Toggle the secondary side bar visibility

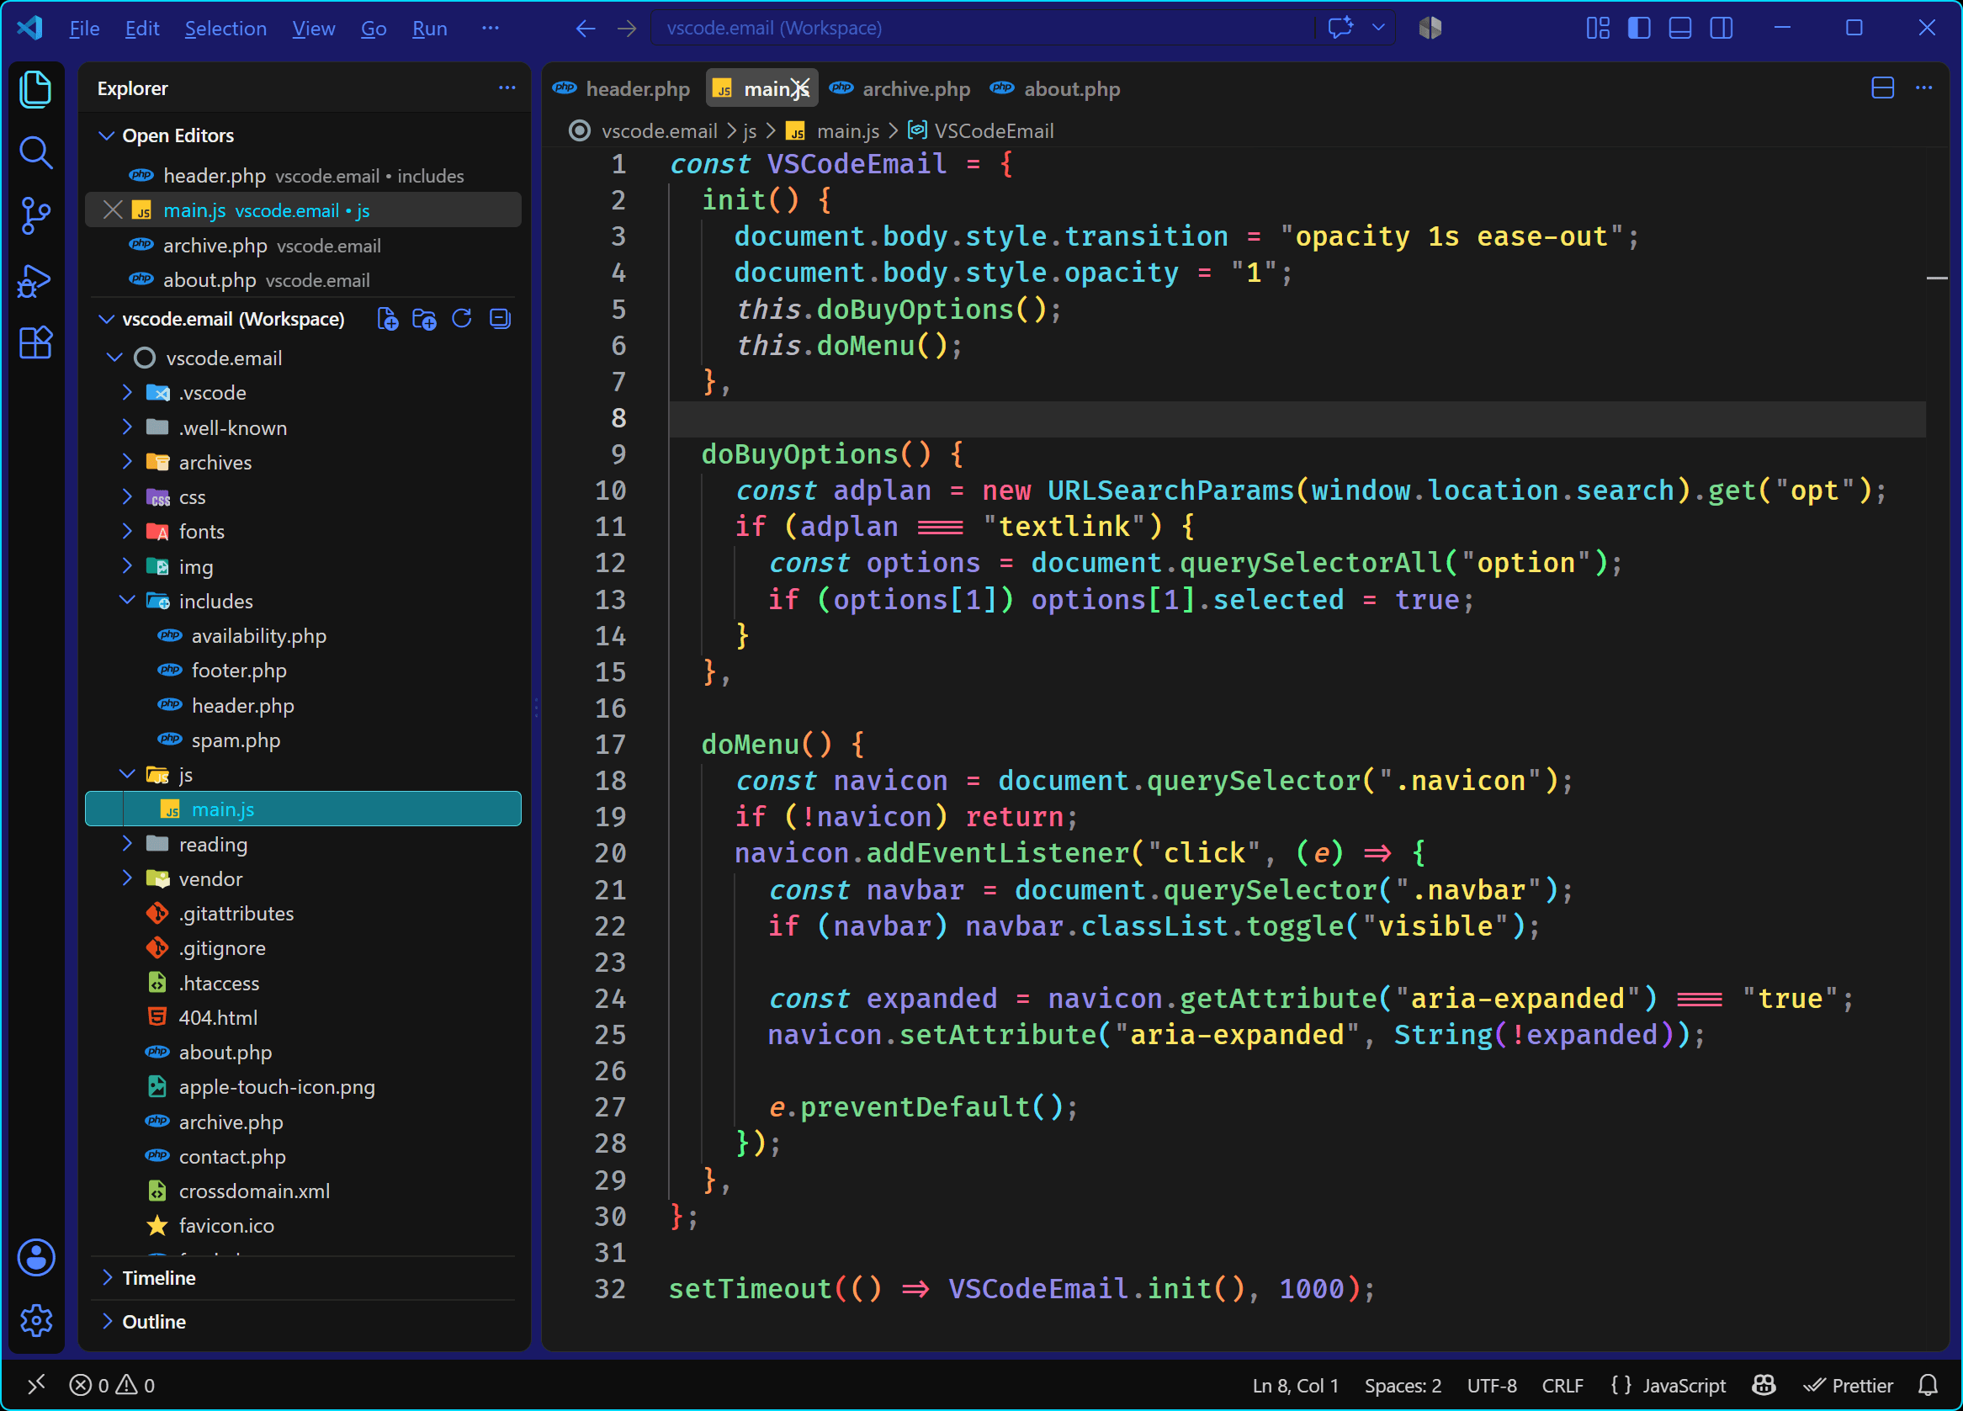click(x=1722, y=28)
